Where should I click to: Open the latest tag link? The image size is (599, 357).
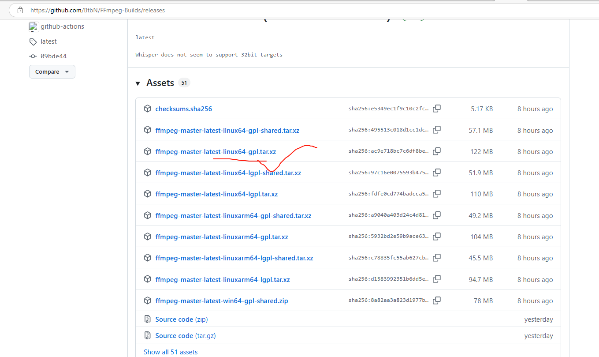pyautogui.click(x=48, y=41)
